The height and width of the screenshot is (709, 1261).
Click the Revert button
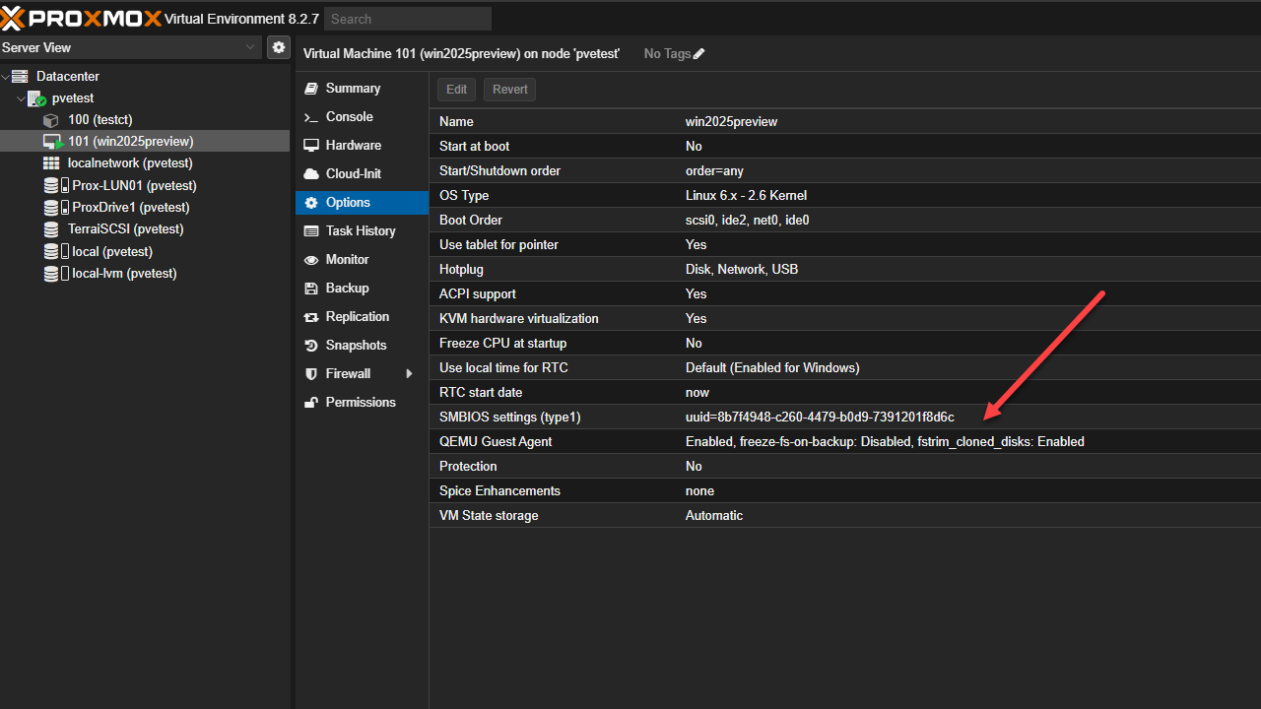tap(509, 89)
